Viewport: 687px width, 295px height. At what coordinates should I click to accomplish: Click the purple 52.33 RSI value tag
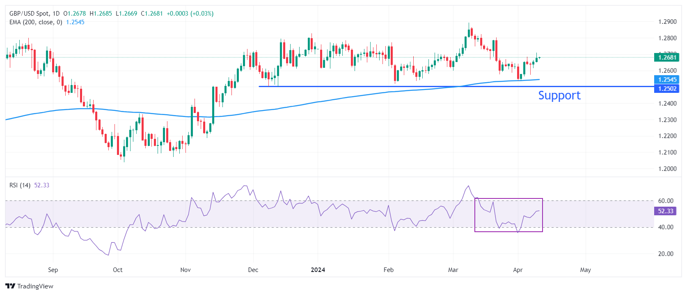665,211
